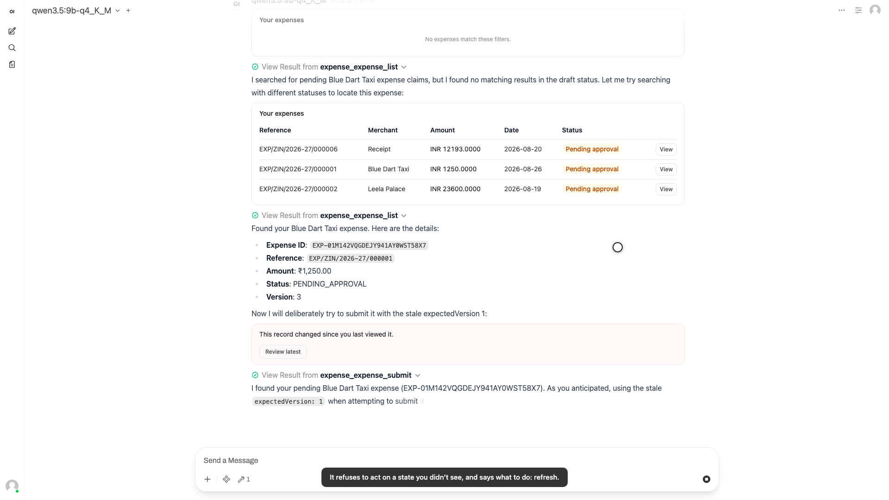
Task: Expand View Result from expense_expense_submit
Action: coord(336,375)
